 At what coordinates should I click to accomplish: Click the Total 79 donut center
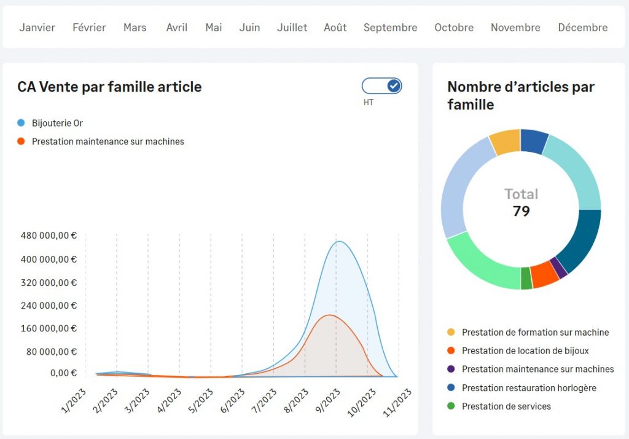[x=521, y=204]
